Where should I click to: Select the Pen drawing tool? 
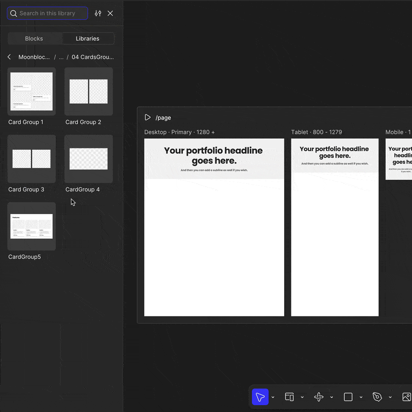point(377,397)
